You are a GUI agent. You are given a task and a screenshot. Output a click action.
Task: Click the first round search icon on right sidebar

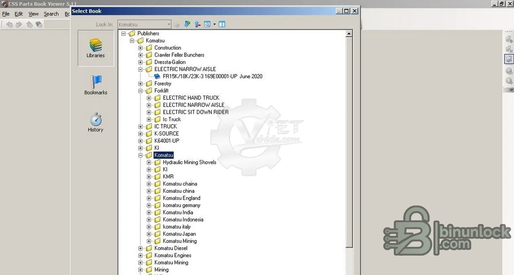509,71
